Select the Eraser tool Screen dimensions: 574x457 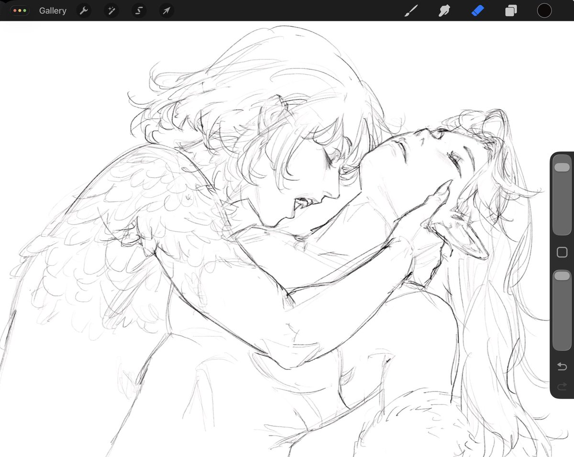478,11
